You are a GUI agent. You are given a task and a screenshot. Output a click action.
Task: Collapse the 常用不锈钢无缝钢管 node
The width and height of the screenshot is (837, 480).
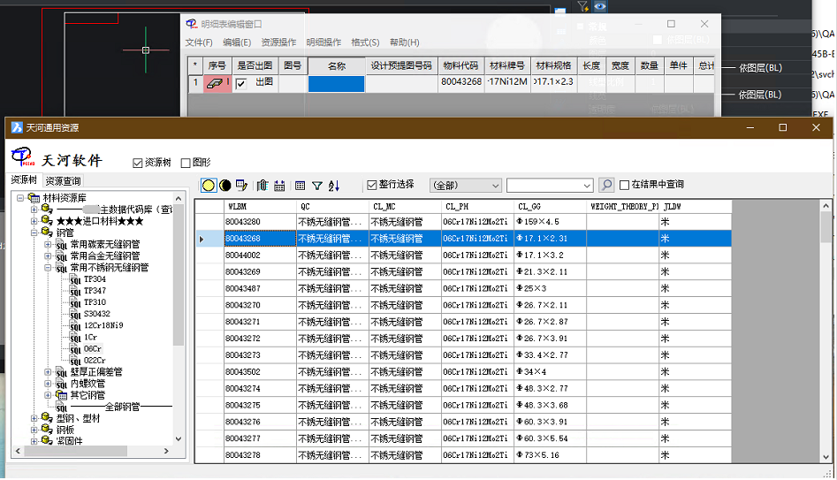pos(48,268)
